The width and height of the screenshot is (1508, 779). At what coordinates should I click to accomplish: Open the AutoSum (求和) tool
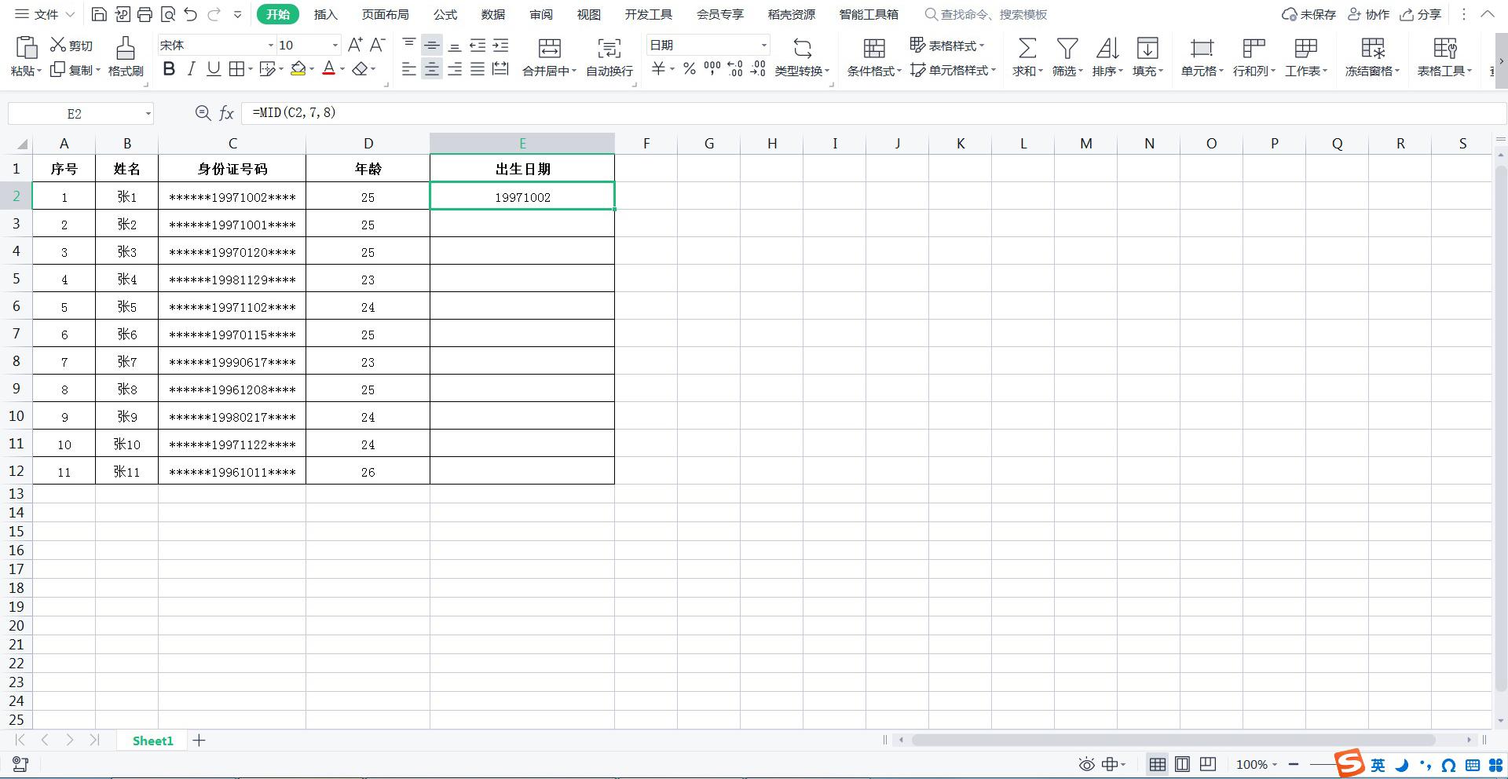[x=1027, y=48]
